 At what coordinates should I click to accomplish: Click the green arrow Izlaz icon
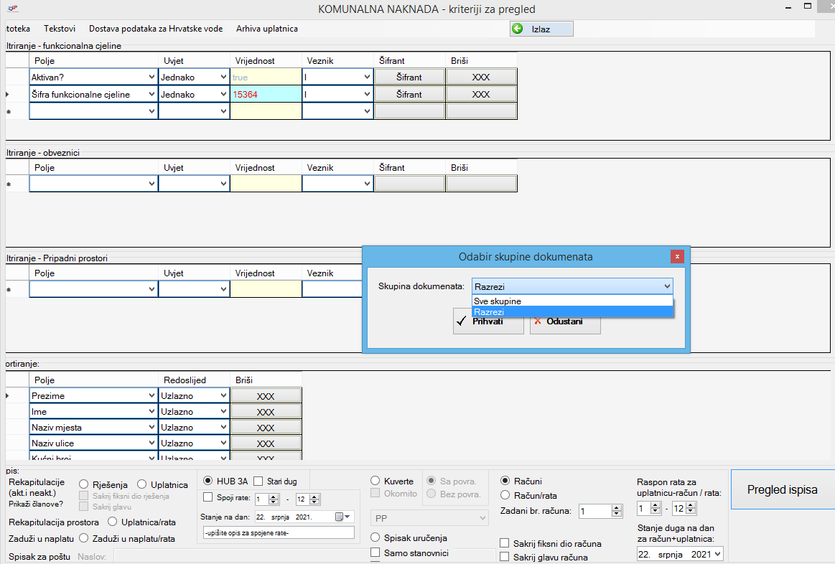(517, 29)
